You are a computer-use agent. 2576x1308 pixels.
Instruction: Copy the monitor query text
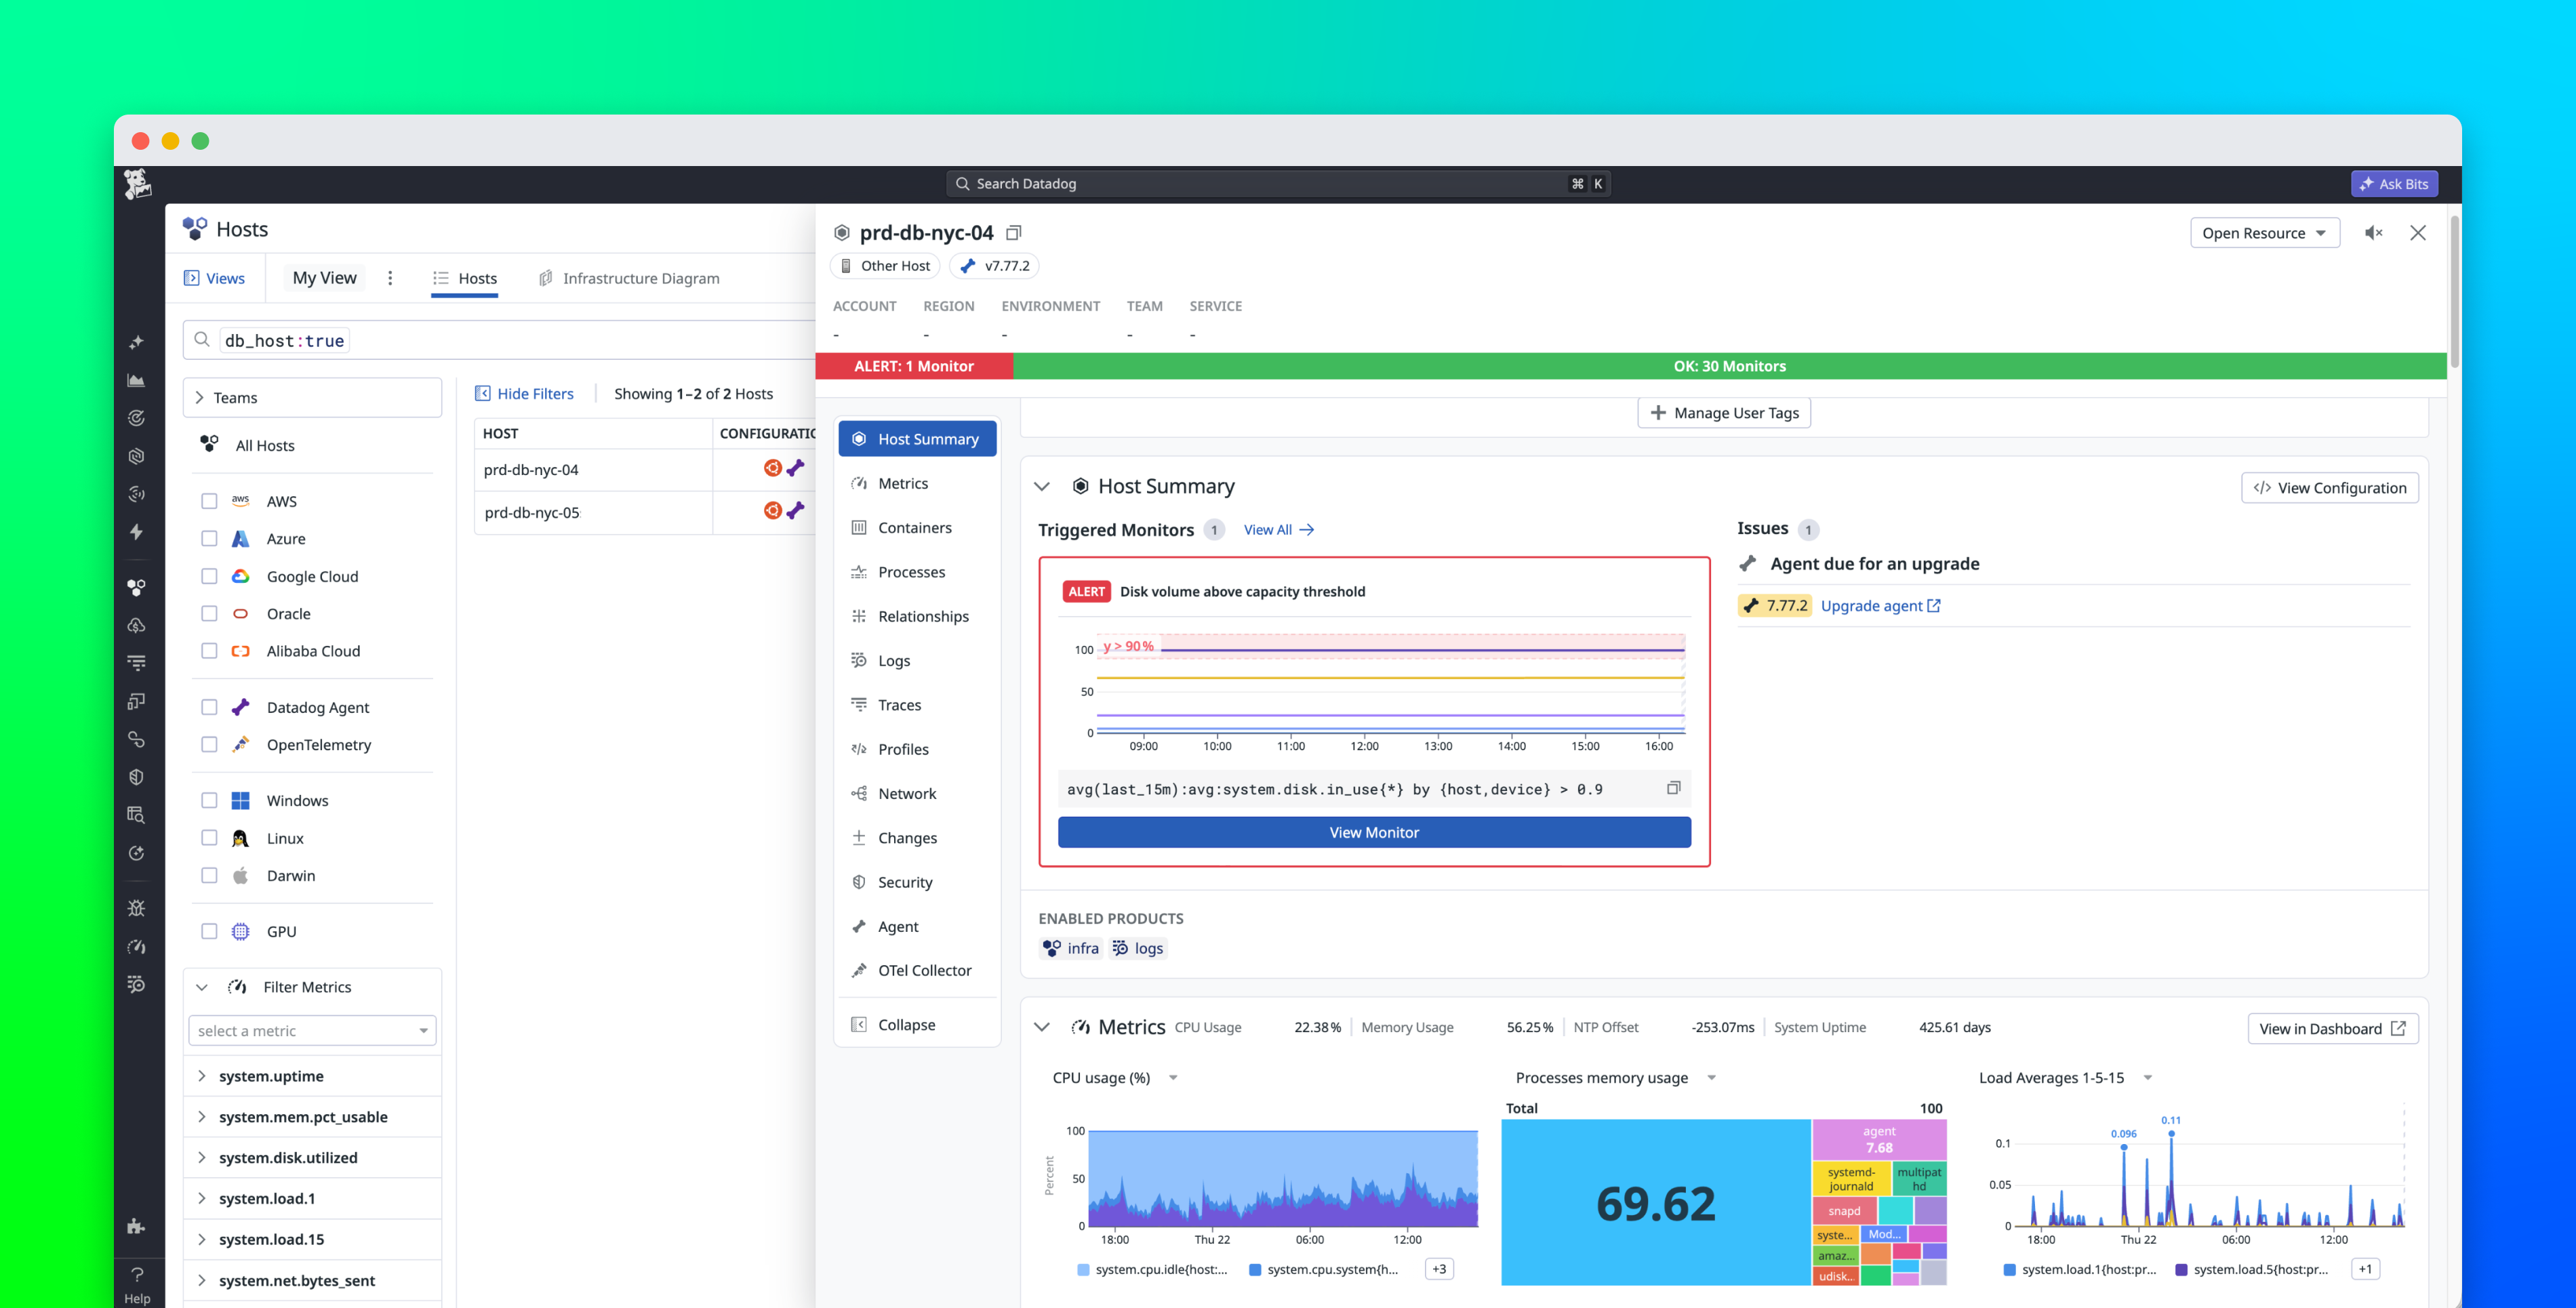[1673, 789]
